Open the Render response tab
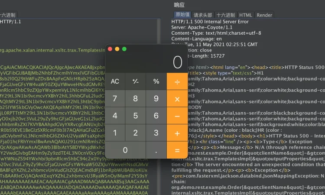The image size is (325, 195). [264, 15]
